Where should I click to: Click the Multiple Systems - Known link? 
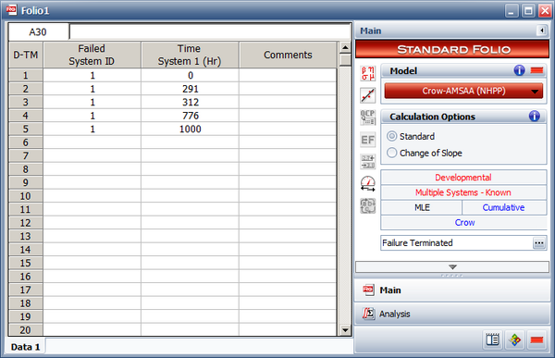[x=463, y=192]
